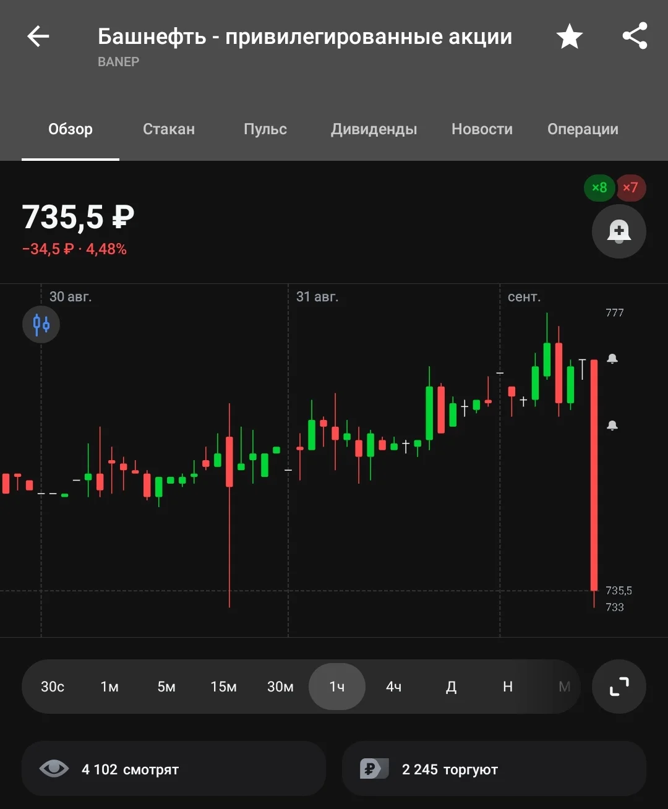
Task: Select the 1м timeframe
Action: (109, 687)
